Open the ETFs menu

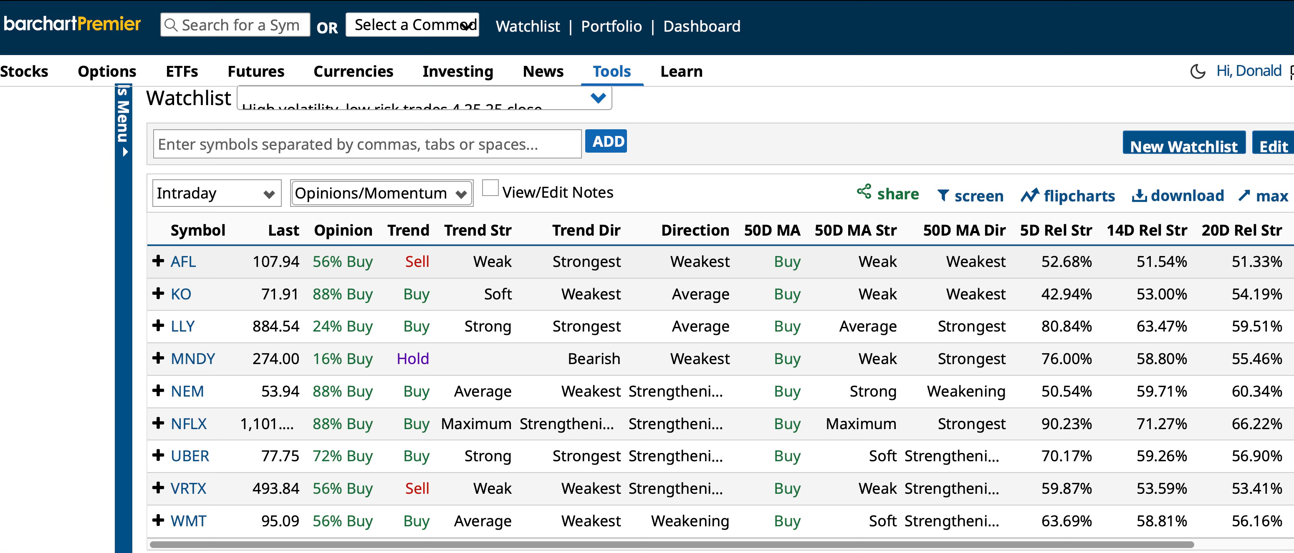pyautogui.click(x=182, y=71)
